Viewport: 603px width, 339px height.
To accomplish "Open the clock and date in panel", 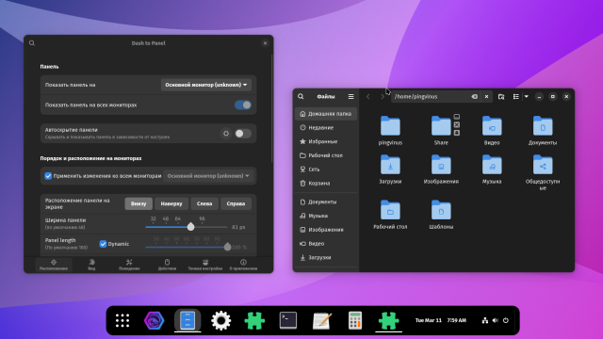I will [x=441, y=320].
